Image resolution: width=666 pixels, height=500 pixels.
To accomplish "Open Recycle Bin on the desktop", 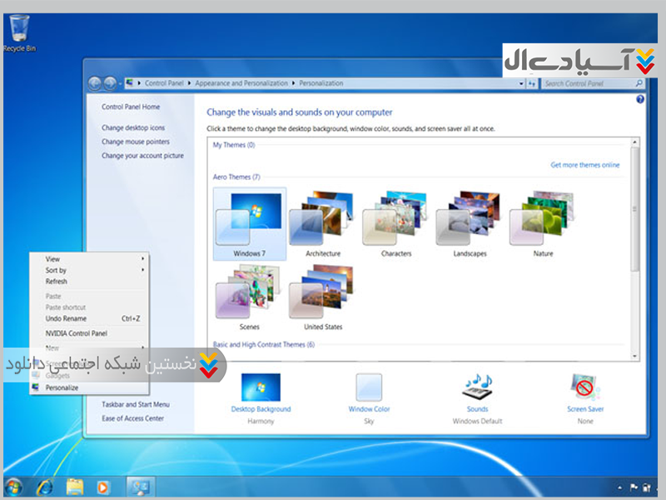I will (18, 32).
